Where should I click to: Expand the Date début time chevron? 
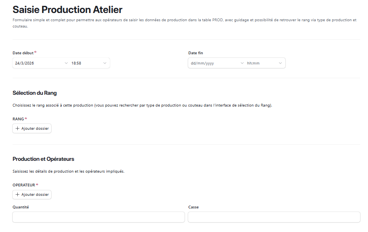(105, 63)
